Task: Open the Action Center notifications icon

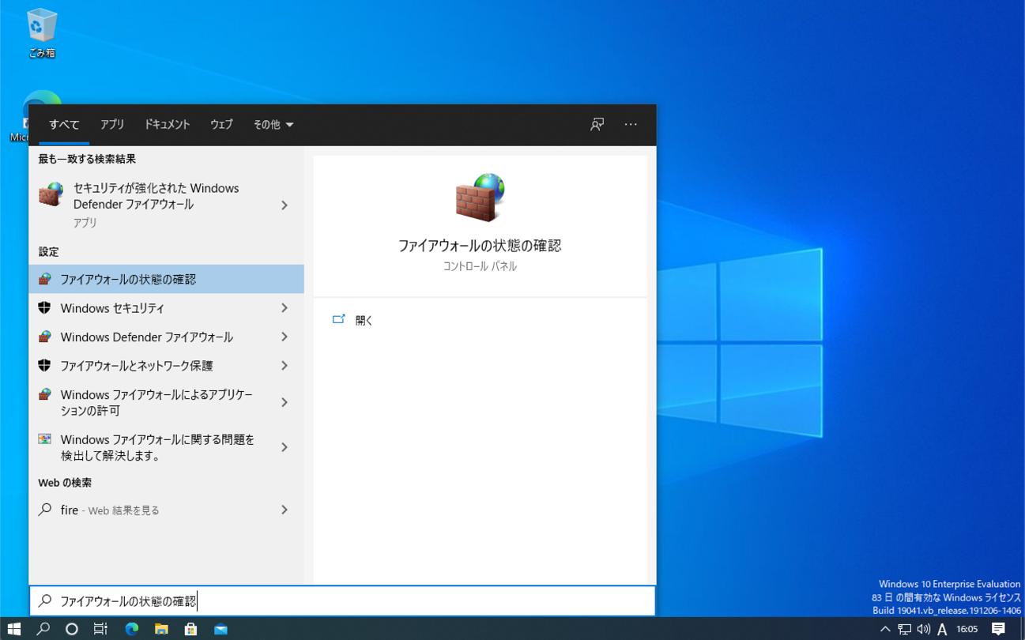Action: click(x=999, y=629)
